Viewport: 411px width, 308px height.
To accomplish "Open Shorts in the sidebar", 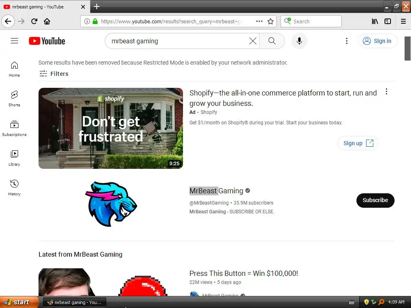I will [14, 99].
